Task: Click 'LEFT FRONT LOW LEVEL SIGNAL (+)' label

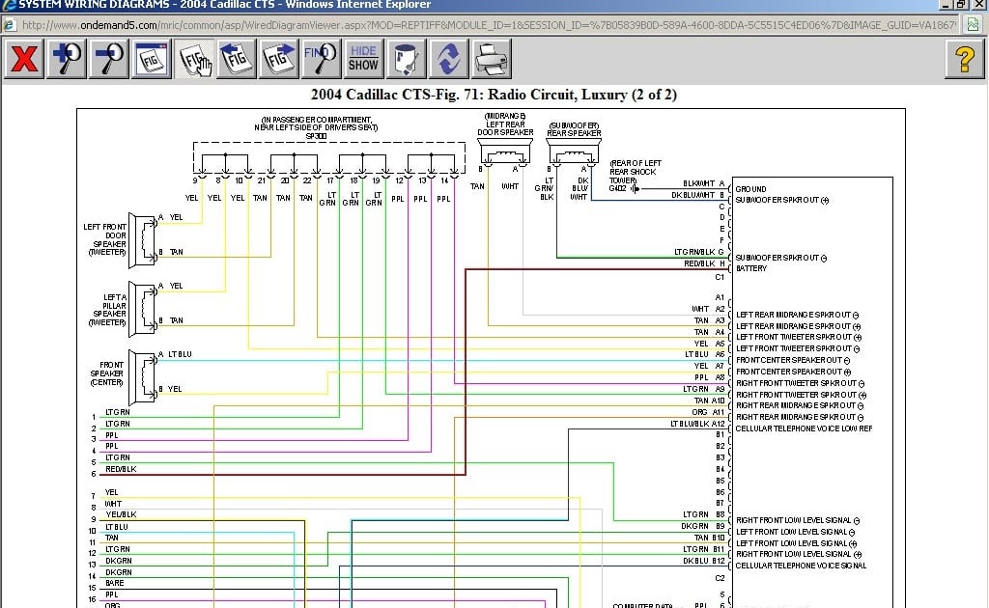Action: click(x=796, y=543)
